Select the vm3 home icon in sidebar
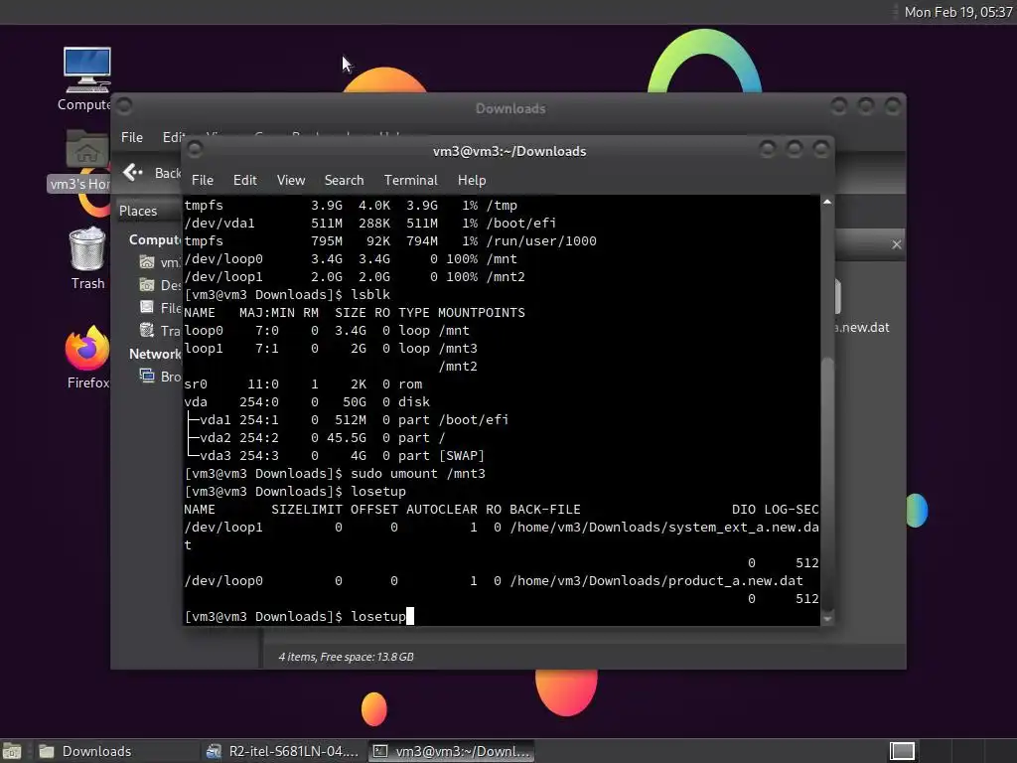 pos(147,262)
